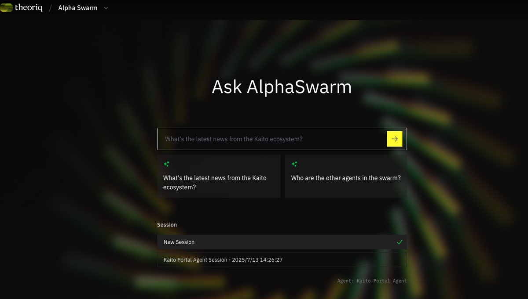Open the Theoriq logo home link
The image size is (528, 299).
tap(22, 7)
